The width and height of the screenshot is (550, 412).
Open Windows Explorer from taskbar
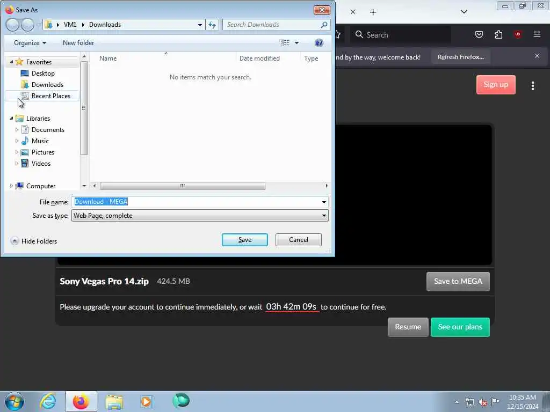pyautogui.click(x=114, y=402)
